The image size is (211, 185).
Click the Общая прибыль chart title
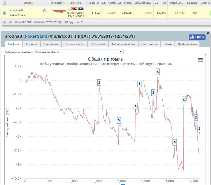[x=105, y=59]
